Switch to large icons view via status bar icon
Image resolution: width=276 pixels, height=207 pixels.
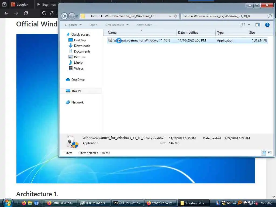(270, 153)
